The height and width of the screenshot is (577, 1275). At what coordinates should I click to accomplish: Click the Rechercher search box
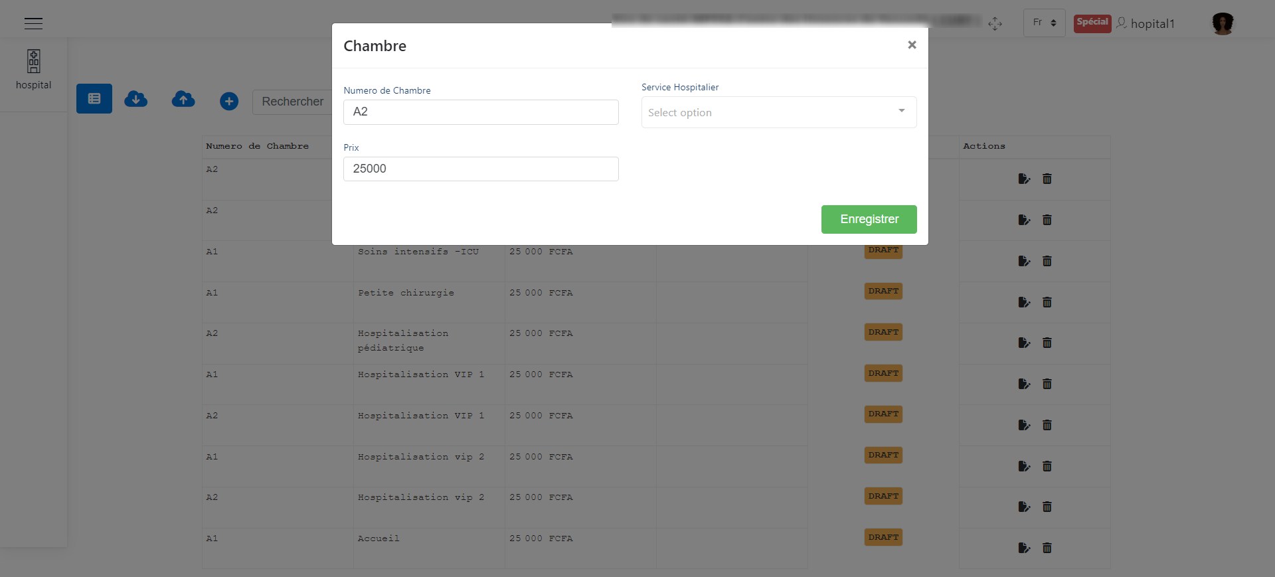[x=292, y=102]
